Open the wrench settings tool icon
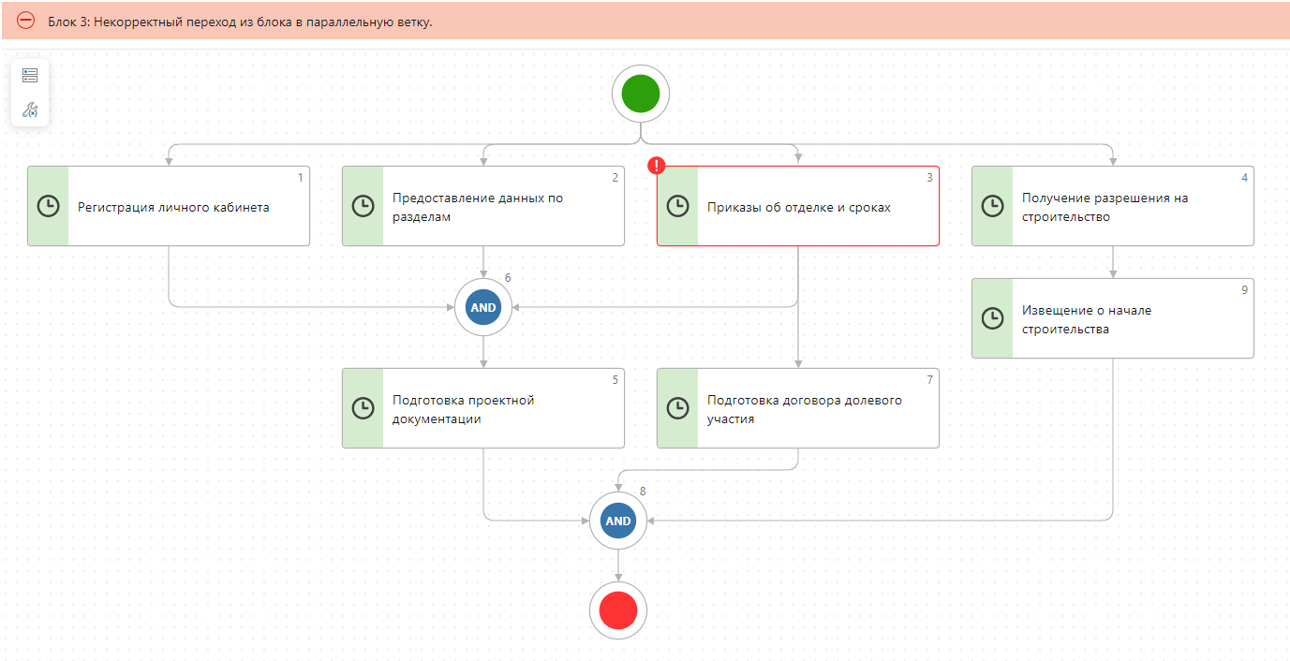 pos(30,110)
